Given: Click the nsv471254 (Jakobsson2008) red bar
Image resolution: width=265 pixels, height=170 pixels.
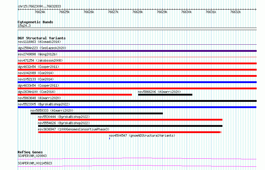Looking at the screenshot, I should 137,63.
